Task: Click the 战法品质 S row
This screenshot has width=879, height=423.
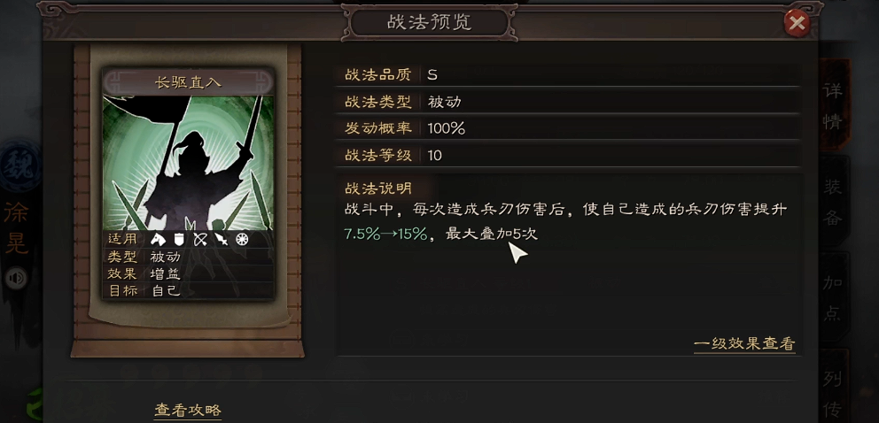Action: point(567,74)
